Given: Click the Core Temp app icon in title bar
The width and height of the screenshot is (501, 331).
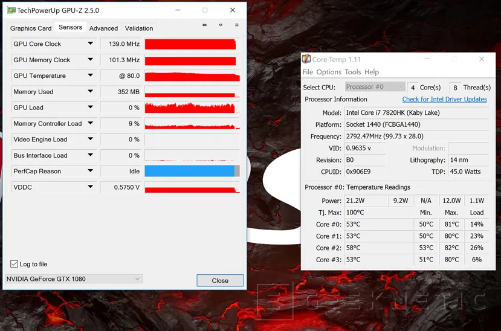Looking at the screenshot, I should (x=306, y=59).
